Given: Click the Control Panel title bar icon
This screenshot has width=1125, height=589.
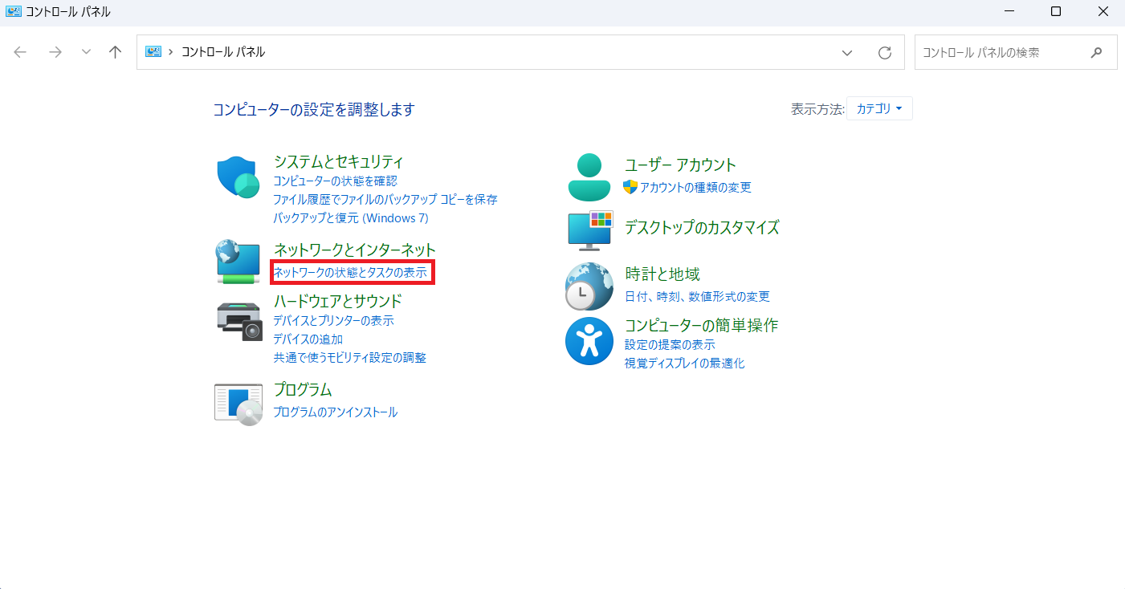Looking at the screenshot, I should click(14, 11).
